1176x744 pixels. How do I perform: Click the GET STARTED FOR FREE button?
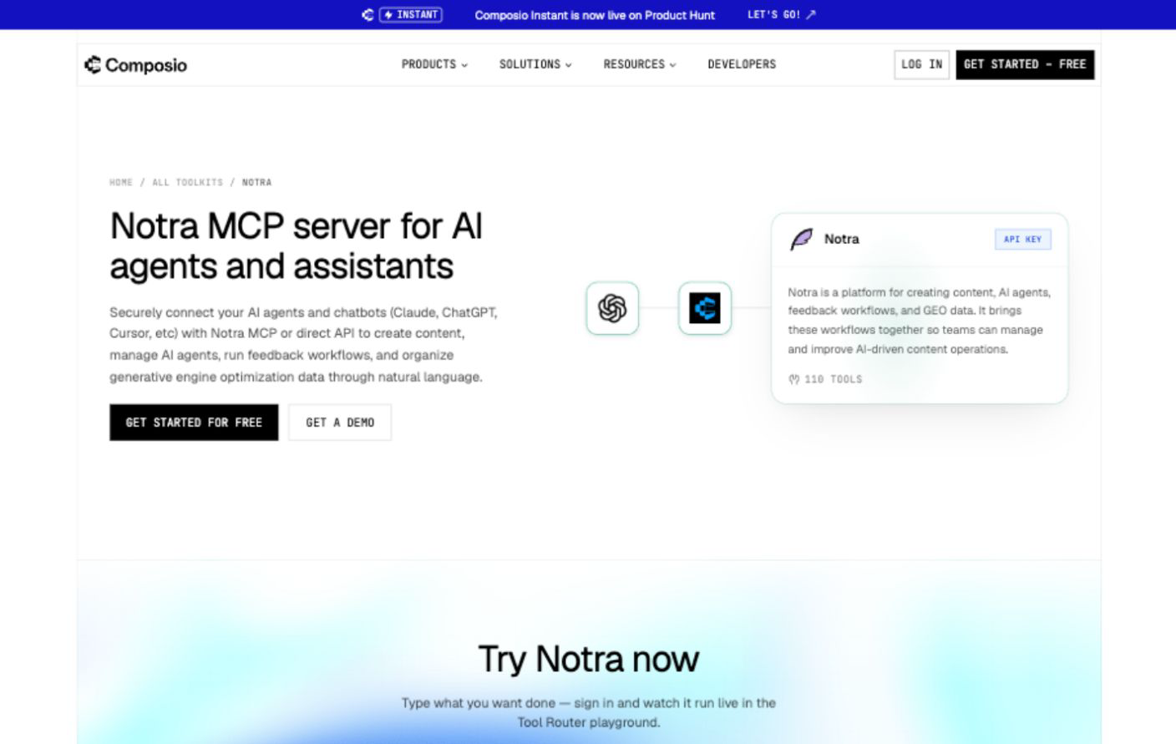(194, 423)
